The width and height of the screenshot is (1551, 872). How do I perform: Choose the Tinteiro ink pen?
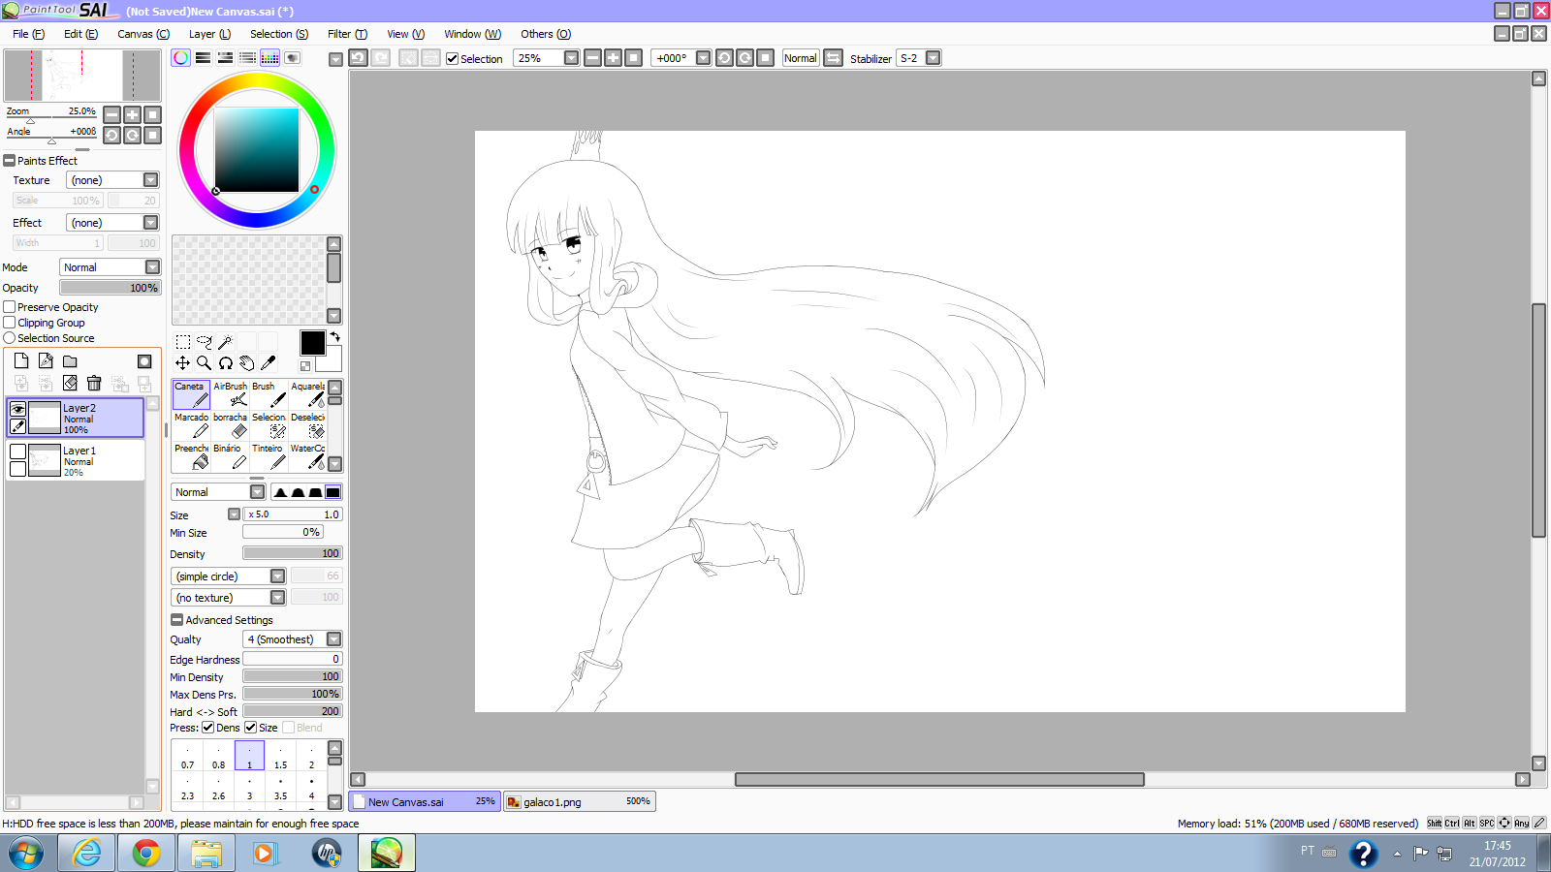coord(269,456)
